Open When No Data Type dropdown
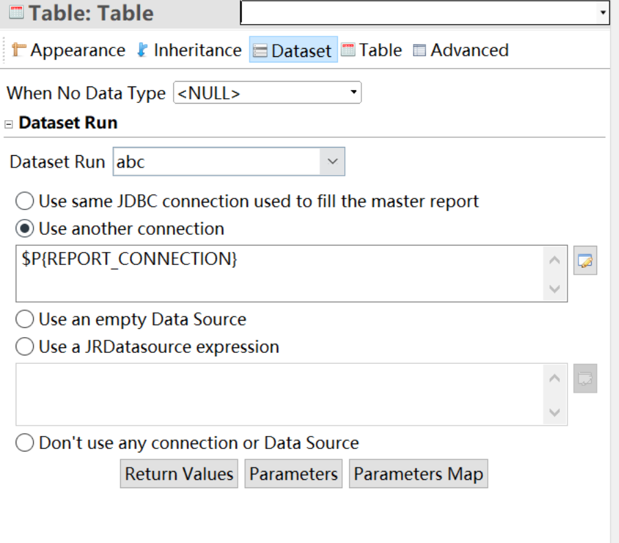Viewport: 619px width, 543px height. point(267,93)
